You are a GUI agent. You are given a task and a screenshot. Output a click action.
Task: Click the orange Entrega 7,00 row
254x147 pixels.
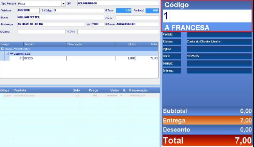(207, 120)
